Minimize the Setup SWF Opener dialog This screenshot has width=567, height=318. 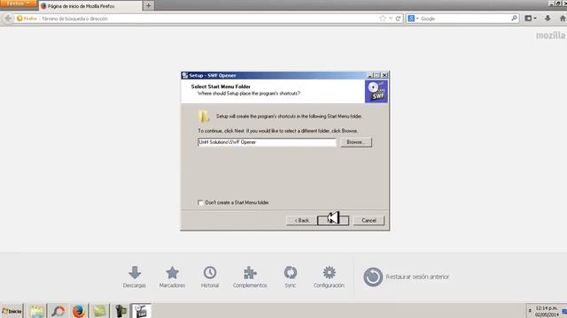click(369, 75)
